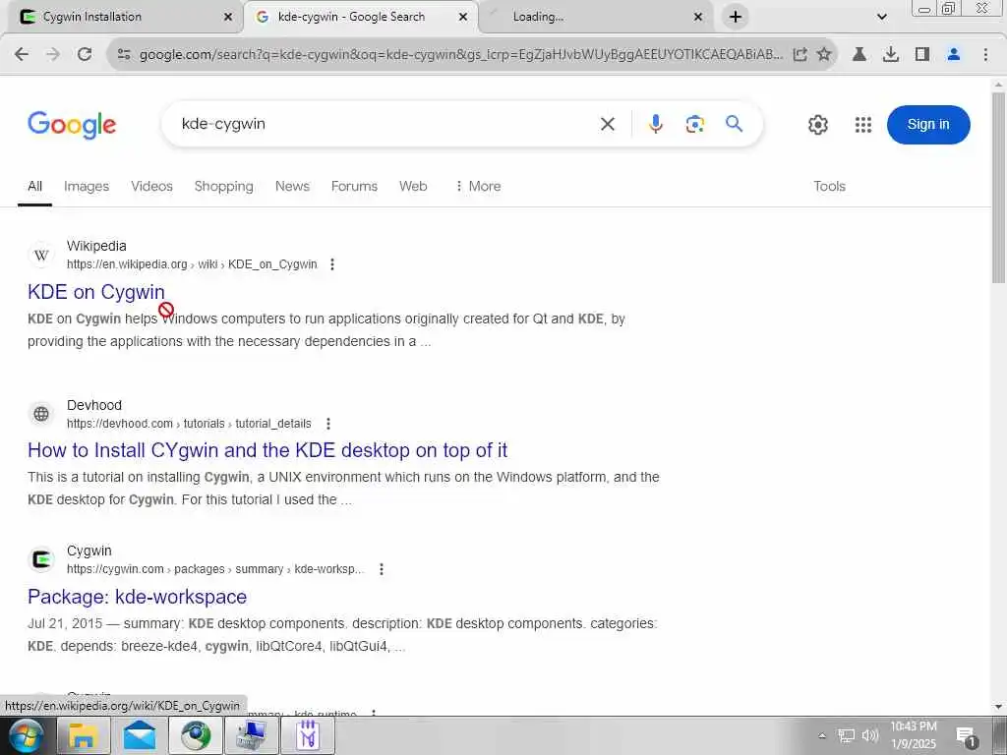
Task: Switch to the Loading tab
Action: coord(594,18)
